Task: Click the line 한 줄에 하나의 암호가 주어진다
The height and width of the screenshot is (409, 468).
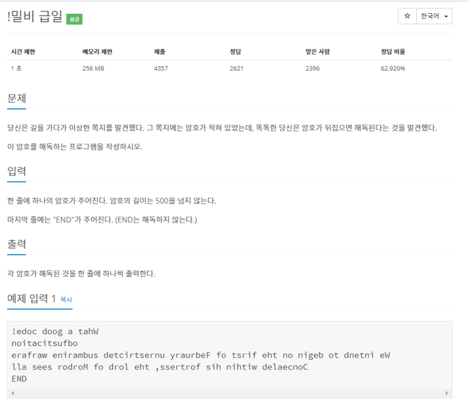Action: tap(111, 201)
